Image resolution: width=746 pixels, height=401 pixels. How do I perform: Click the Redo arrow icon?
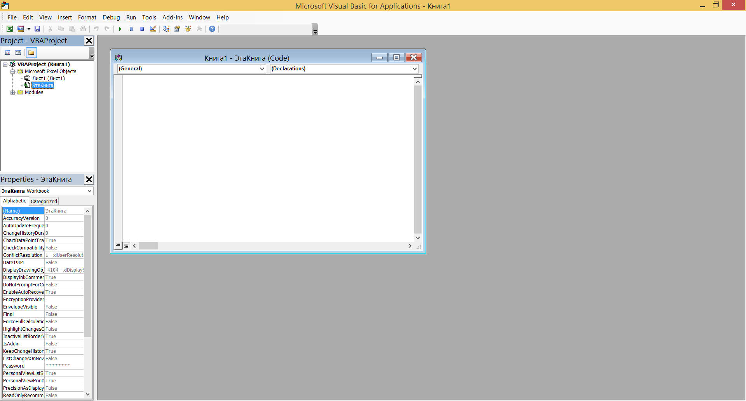click(107, 29)
